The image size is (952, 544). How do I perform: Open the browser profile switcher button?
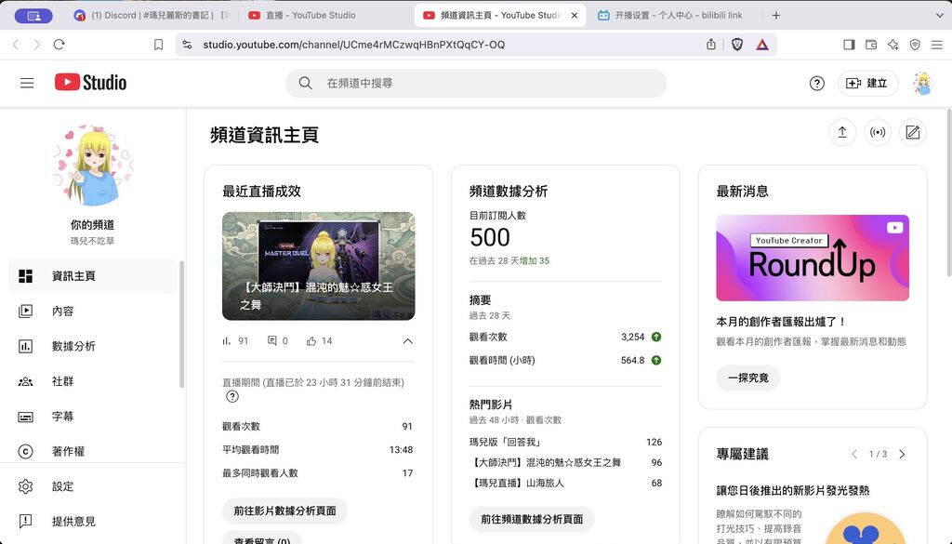point(33,16)
